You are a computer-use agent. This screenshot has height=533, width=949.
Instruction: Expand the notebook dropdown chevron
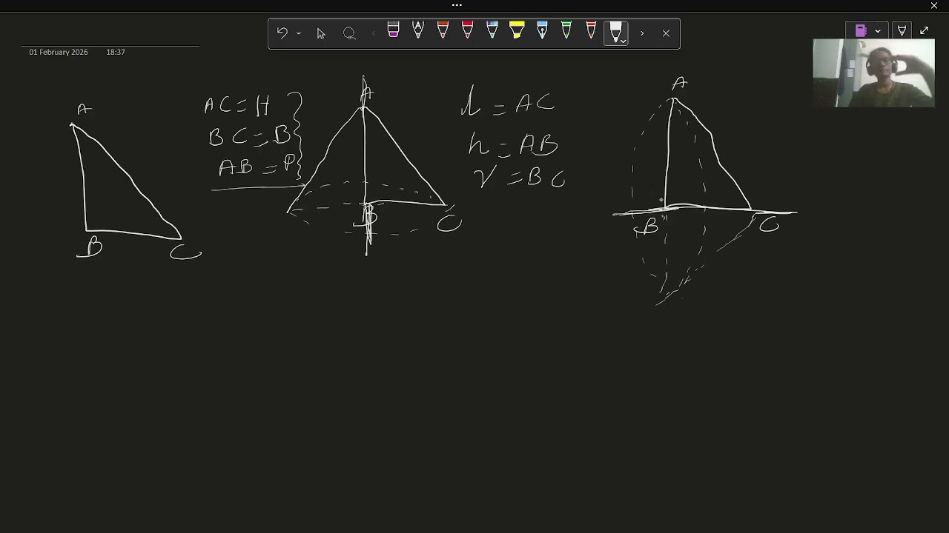click(x=878, y=31)
